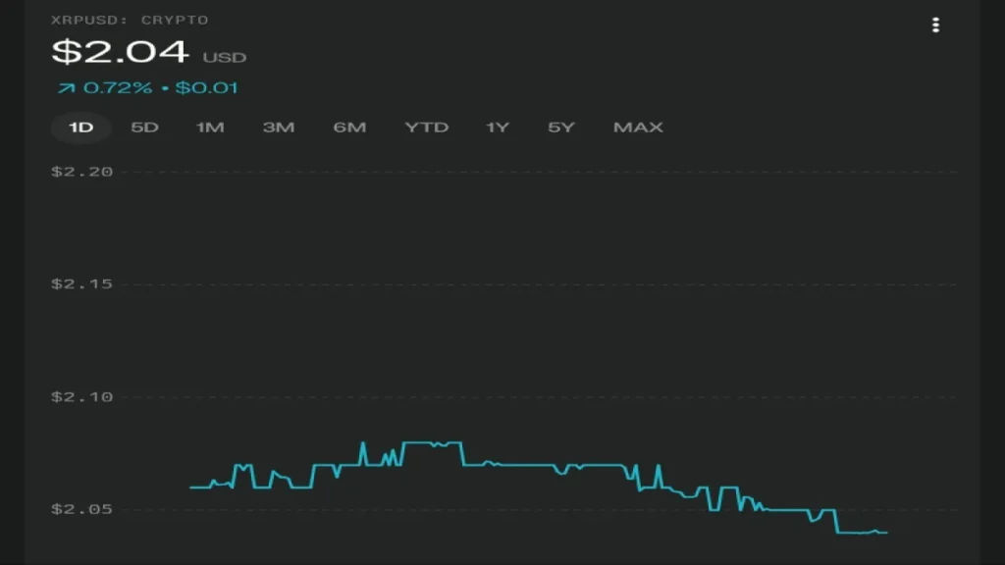Select the 6M chart range

(x=349, y=128)
